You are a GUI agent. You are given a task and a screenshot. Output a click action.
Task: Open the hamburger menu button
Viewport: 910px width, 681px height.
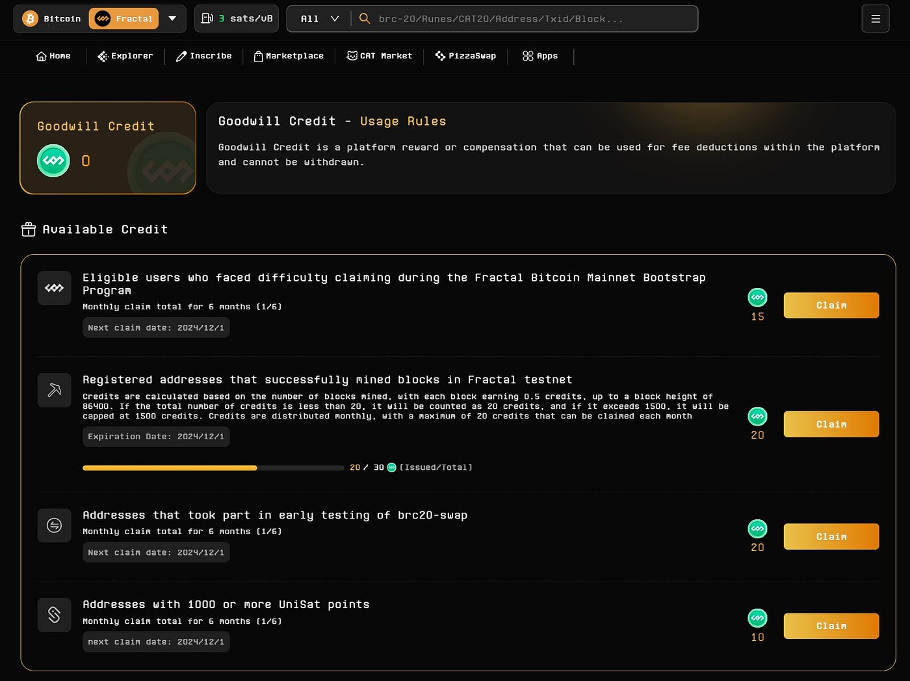pyautogui.click(x=876, y=19)
